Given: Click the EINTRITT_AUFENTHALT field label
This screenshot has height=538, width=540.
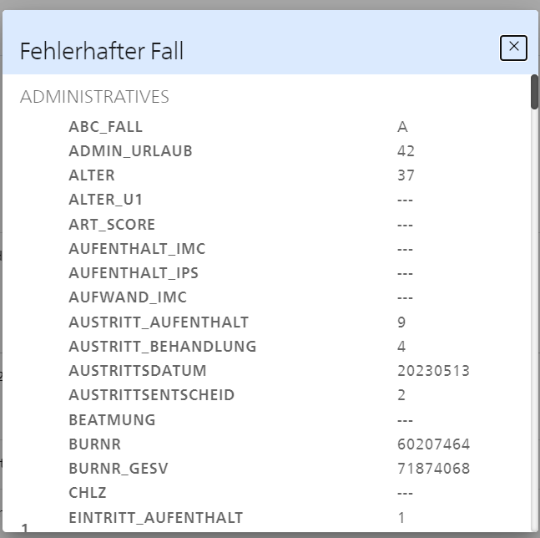Looking at the screenshot, I should (x=156, y=518).
